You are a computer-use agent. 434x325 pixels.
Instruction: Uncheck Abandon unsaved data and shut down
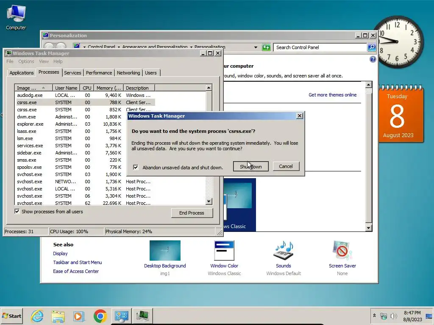point(136,167)
